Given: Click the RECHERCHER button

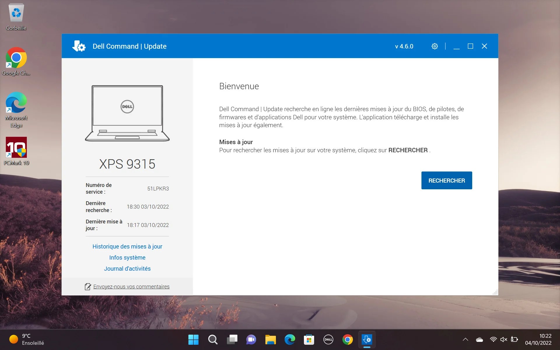Looking at the screenshot, I should coord(447,181).
